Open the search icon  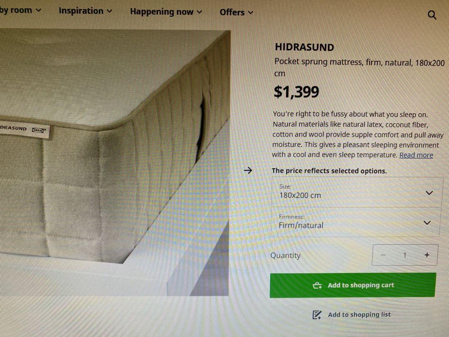coord(432,15)
